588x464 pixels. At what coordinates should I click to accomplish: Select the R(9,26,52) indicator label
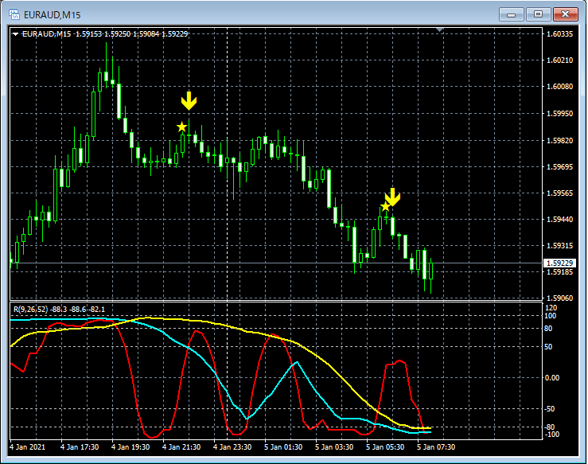(58, 308)
